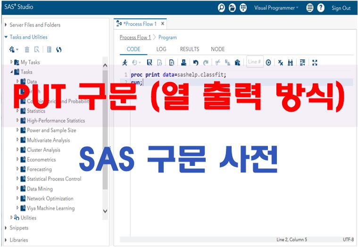Switch to the CODE tab

(133, 49)
